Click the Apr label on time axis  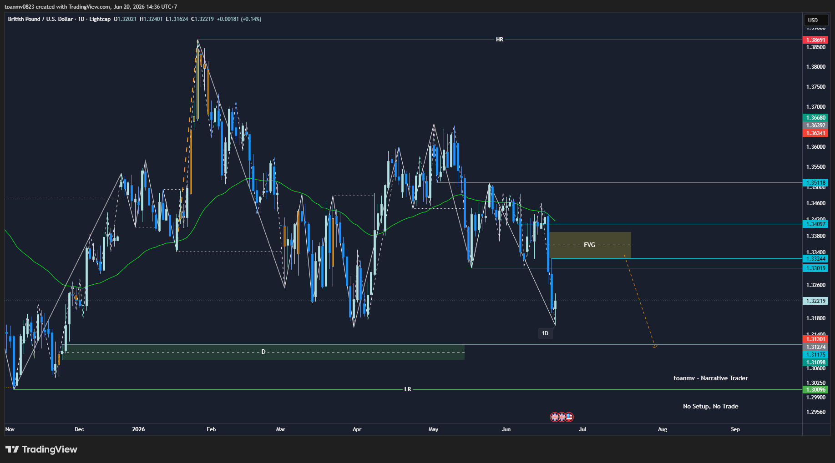coord(357,429)
